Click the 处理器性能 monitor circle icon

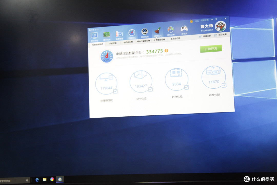106,84
